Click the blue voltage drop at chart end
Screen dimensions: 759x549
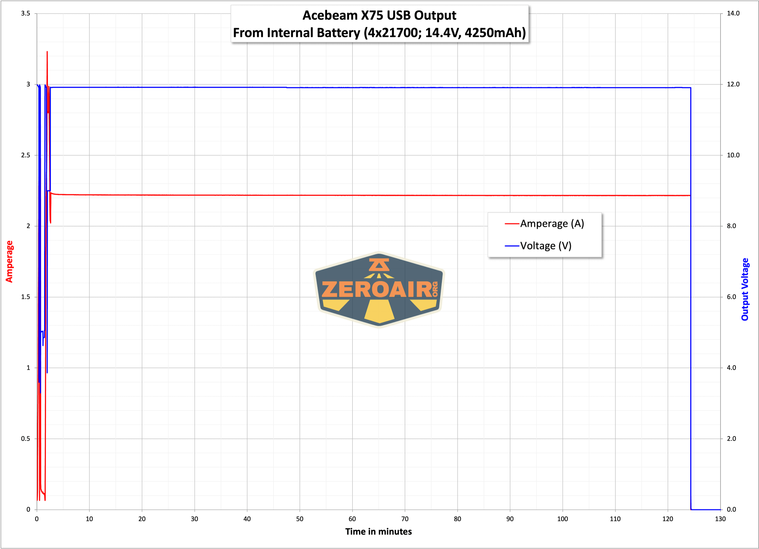(x=691, y=301)
